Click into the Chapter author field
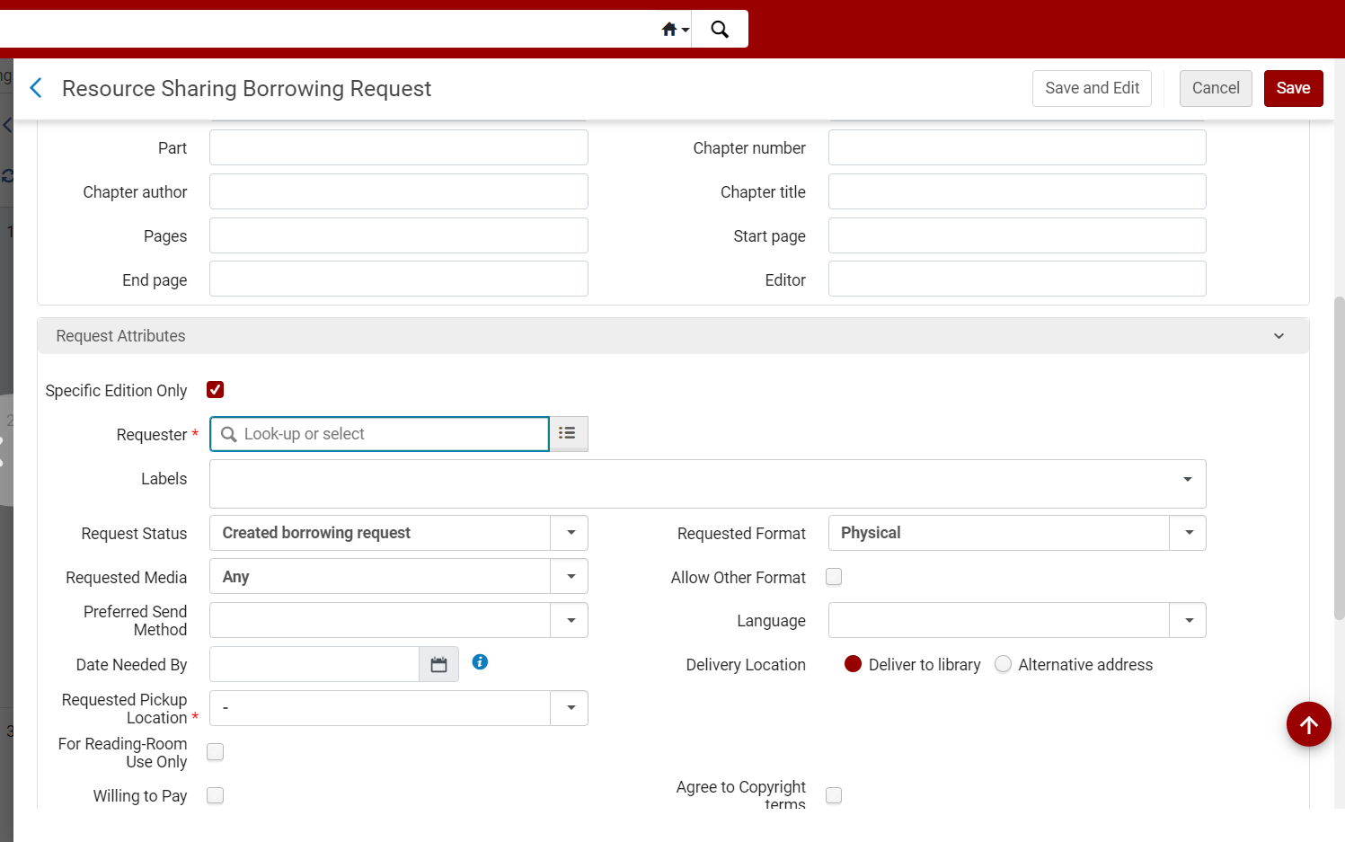 pyautogui.click(x=399, y=191)
